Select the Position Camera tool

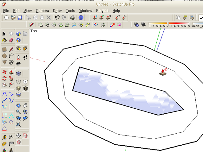18,57
